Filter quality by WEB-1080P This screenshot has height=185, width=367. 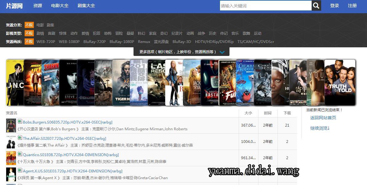[69, 41]
